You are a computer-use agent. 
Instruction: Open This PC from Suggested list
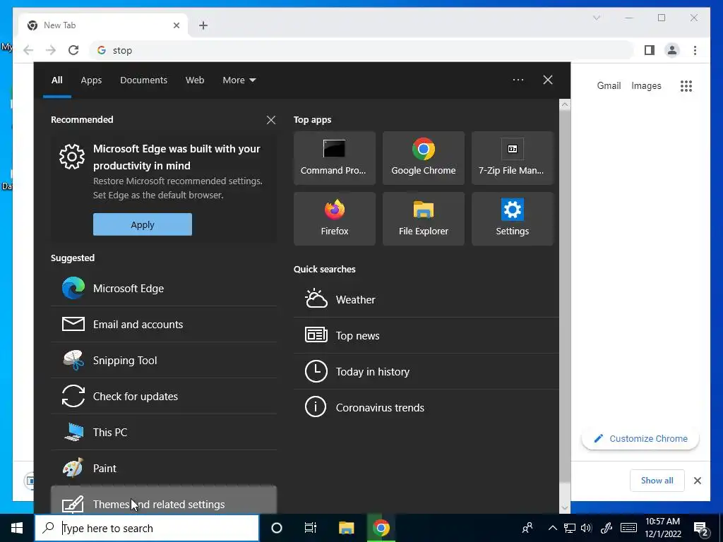(164, 433)
